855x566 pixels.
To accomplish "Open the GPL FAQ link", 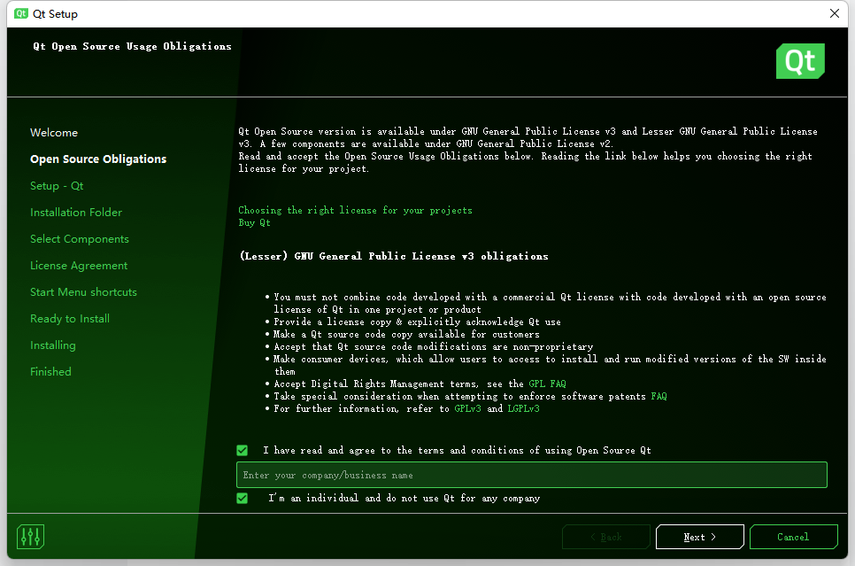I will pos(547,384).
